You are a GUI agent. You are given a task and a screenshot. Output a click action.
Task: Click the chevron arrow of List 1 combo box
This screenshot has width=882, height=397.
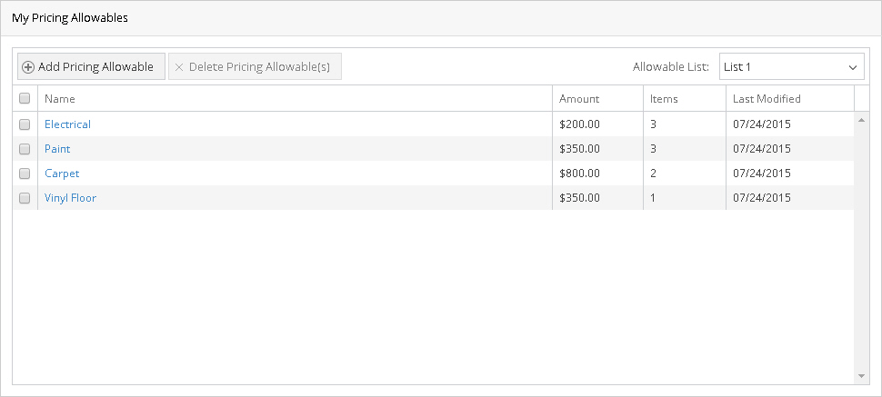(852, 67)
